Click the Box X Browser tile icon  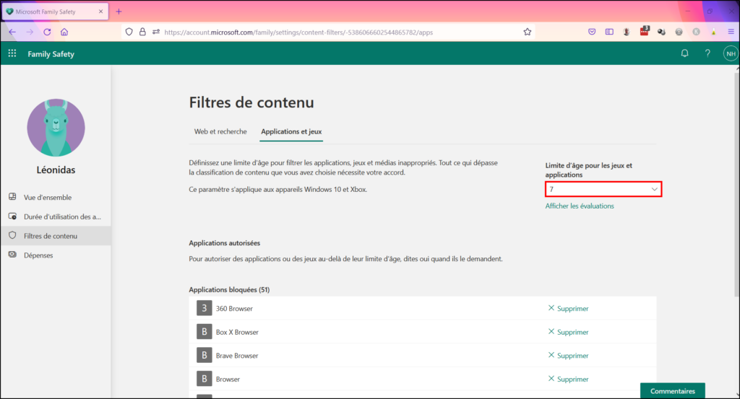[x=204, y=332]
